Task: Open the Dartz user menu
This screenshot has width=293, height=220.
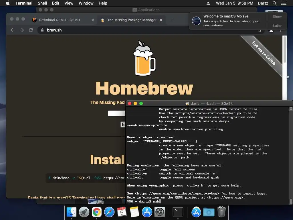Action: [263, 3]
